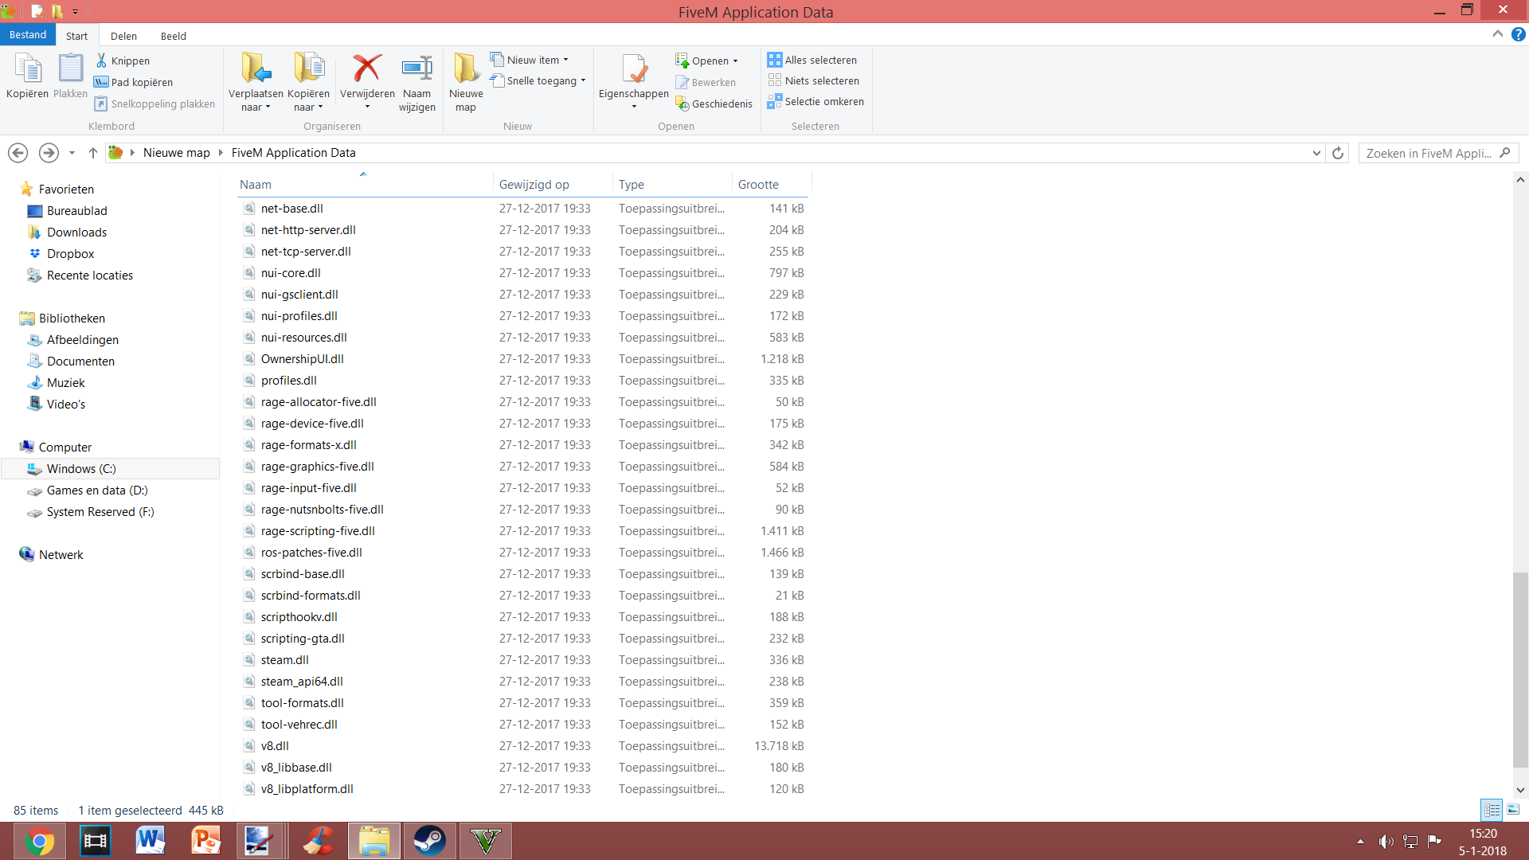This screenshot has height=860, width=1529.
Task: Switch to the Delen ribbon tab
Action: tap(123, 36)
